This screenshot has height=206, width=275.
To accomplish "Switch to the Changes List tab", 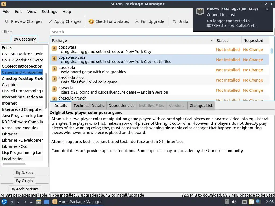I will click(x=201, y=106).
